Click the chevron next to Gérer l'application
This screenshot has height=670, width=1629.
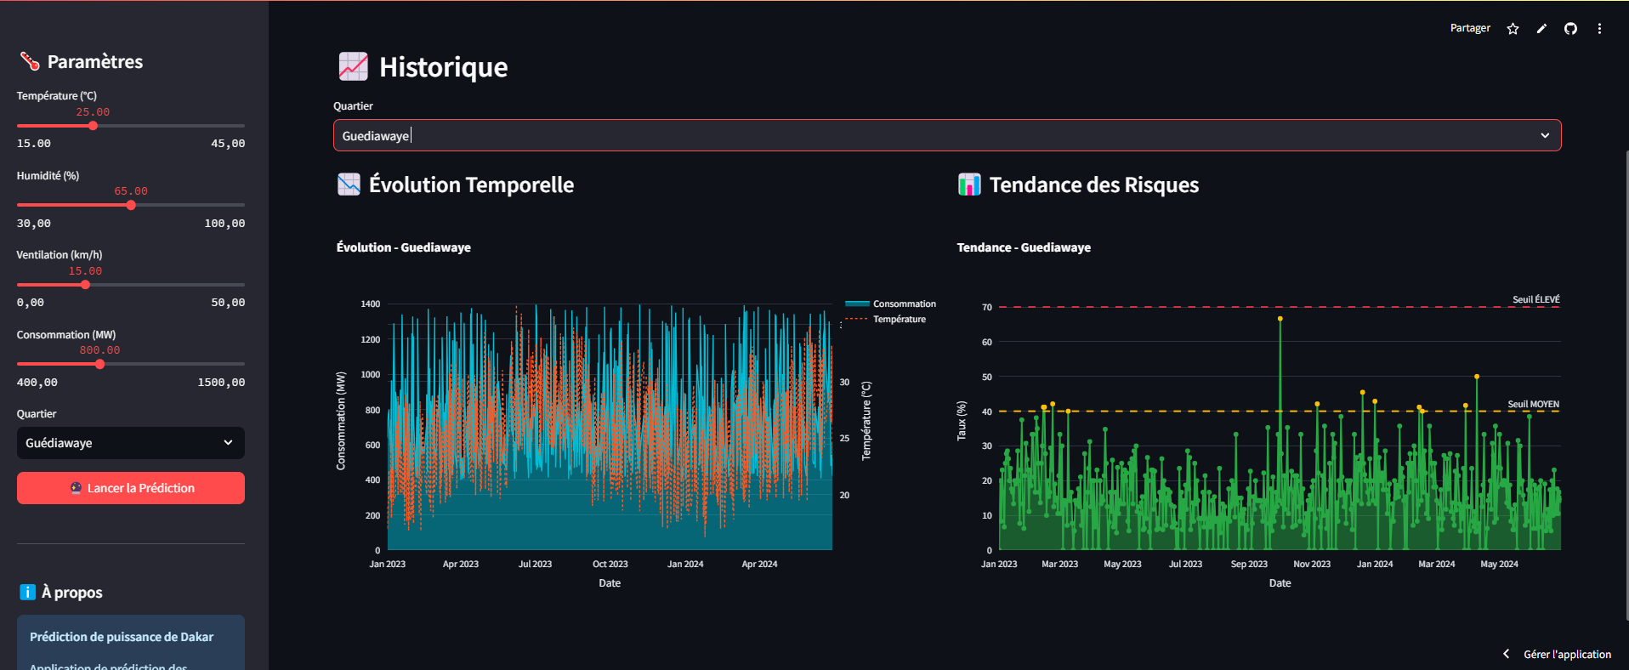[1507, 654]
